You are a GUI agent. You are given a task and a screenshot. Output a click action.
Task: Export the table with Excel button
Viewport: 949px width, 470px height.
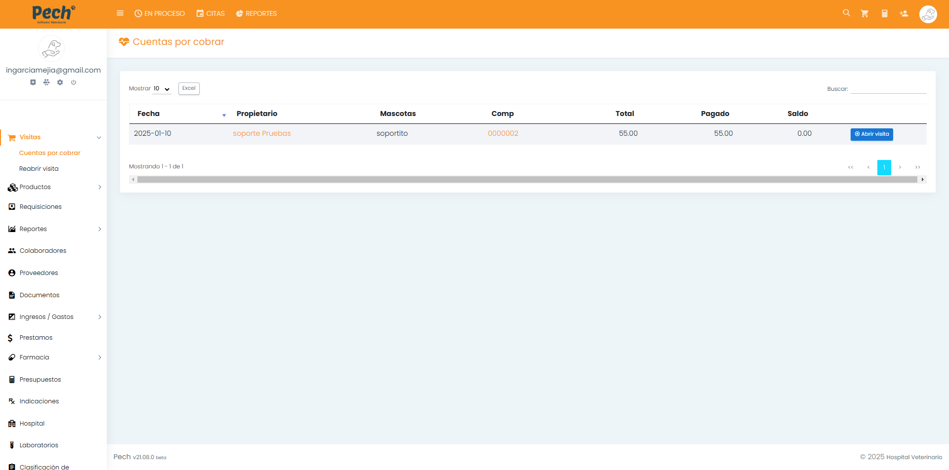tap(189, 88)
